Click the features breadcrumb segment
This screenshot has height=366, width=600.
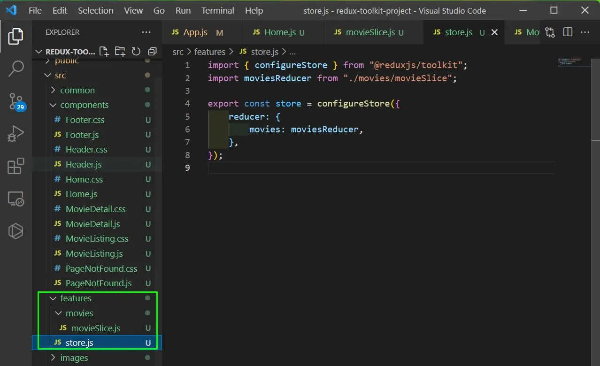point(210,52)
